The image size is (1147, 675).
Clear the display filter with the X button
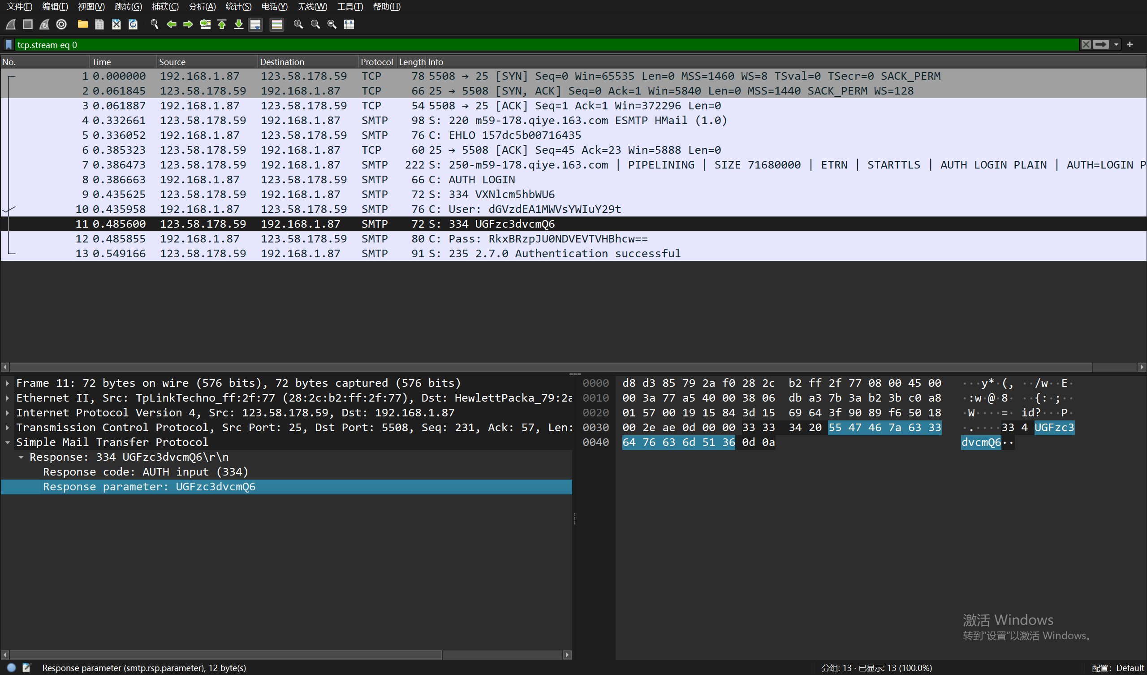tap(1086, 45)
